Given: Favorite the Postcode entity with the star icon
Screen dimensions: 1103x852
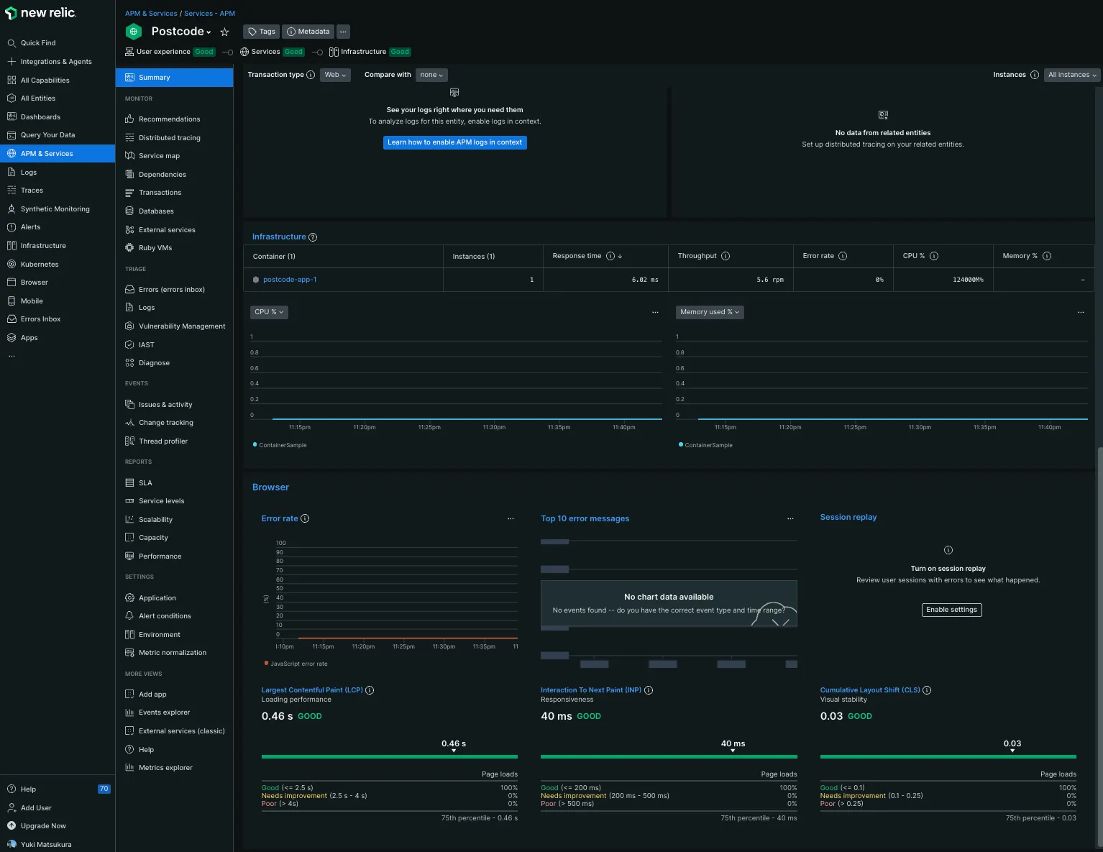Looking at the screenshot, I should (x=224, y=32).
